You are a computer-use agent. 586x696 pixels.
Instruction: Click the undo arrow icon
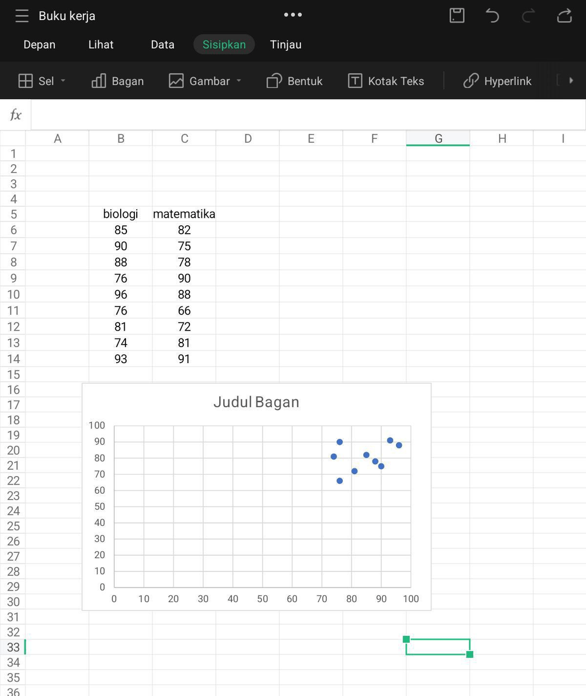click(x=492, y=15)
